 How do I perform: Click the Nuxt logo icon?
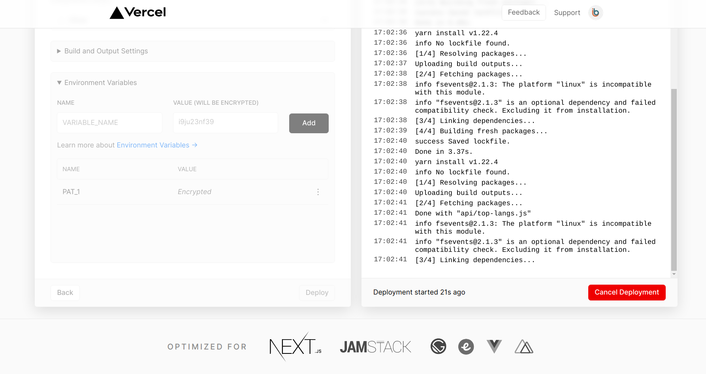tap(524, 347)
